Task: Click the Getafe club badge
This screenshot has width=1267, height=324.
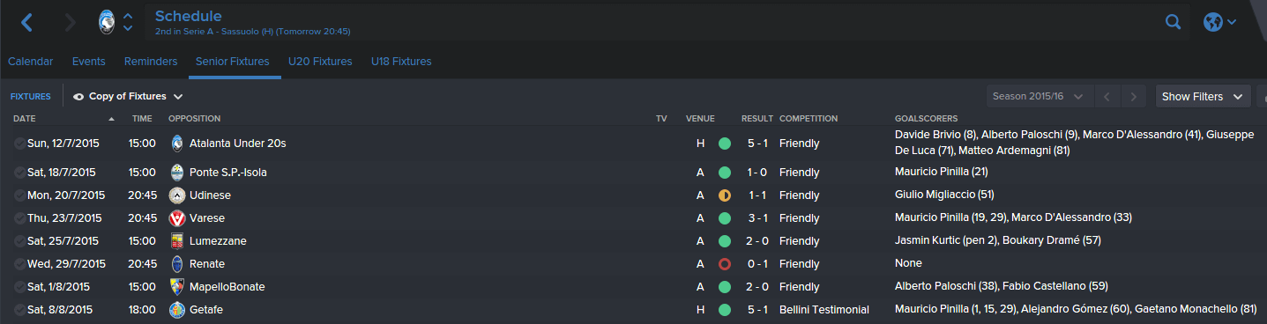Action: pyautogui.click(x=177, y=310)
